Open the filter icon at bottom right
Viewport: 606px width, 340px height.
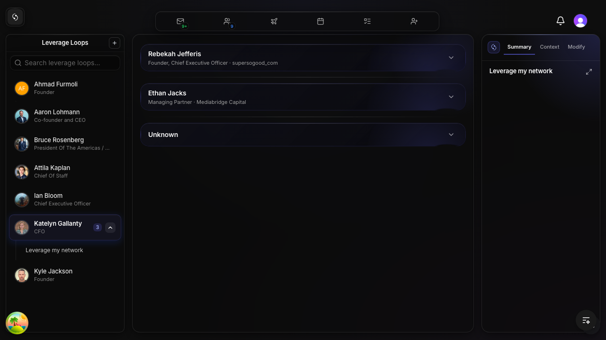[586, 320]
